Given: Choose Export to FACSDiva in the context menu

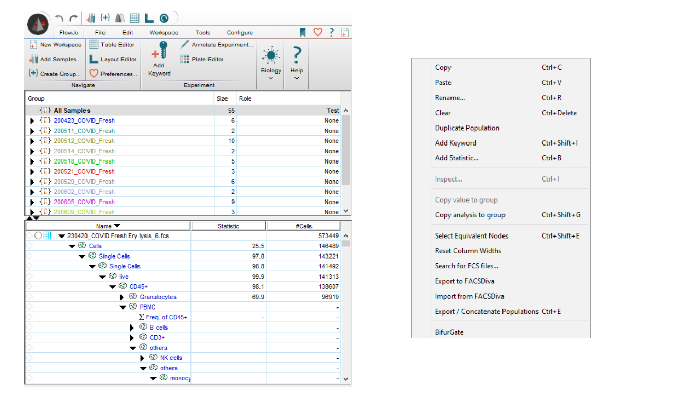Looking at the screenshot, I should pos(464,281).
